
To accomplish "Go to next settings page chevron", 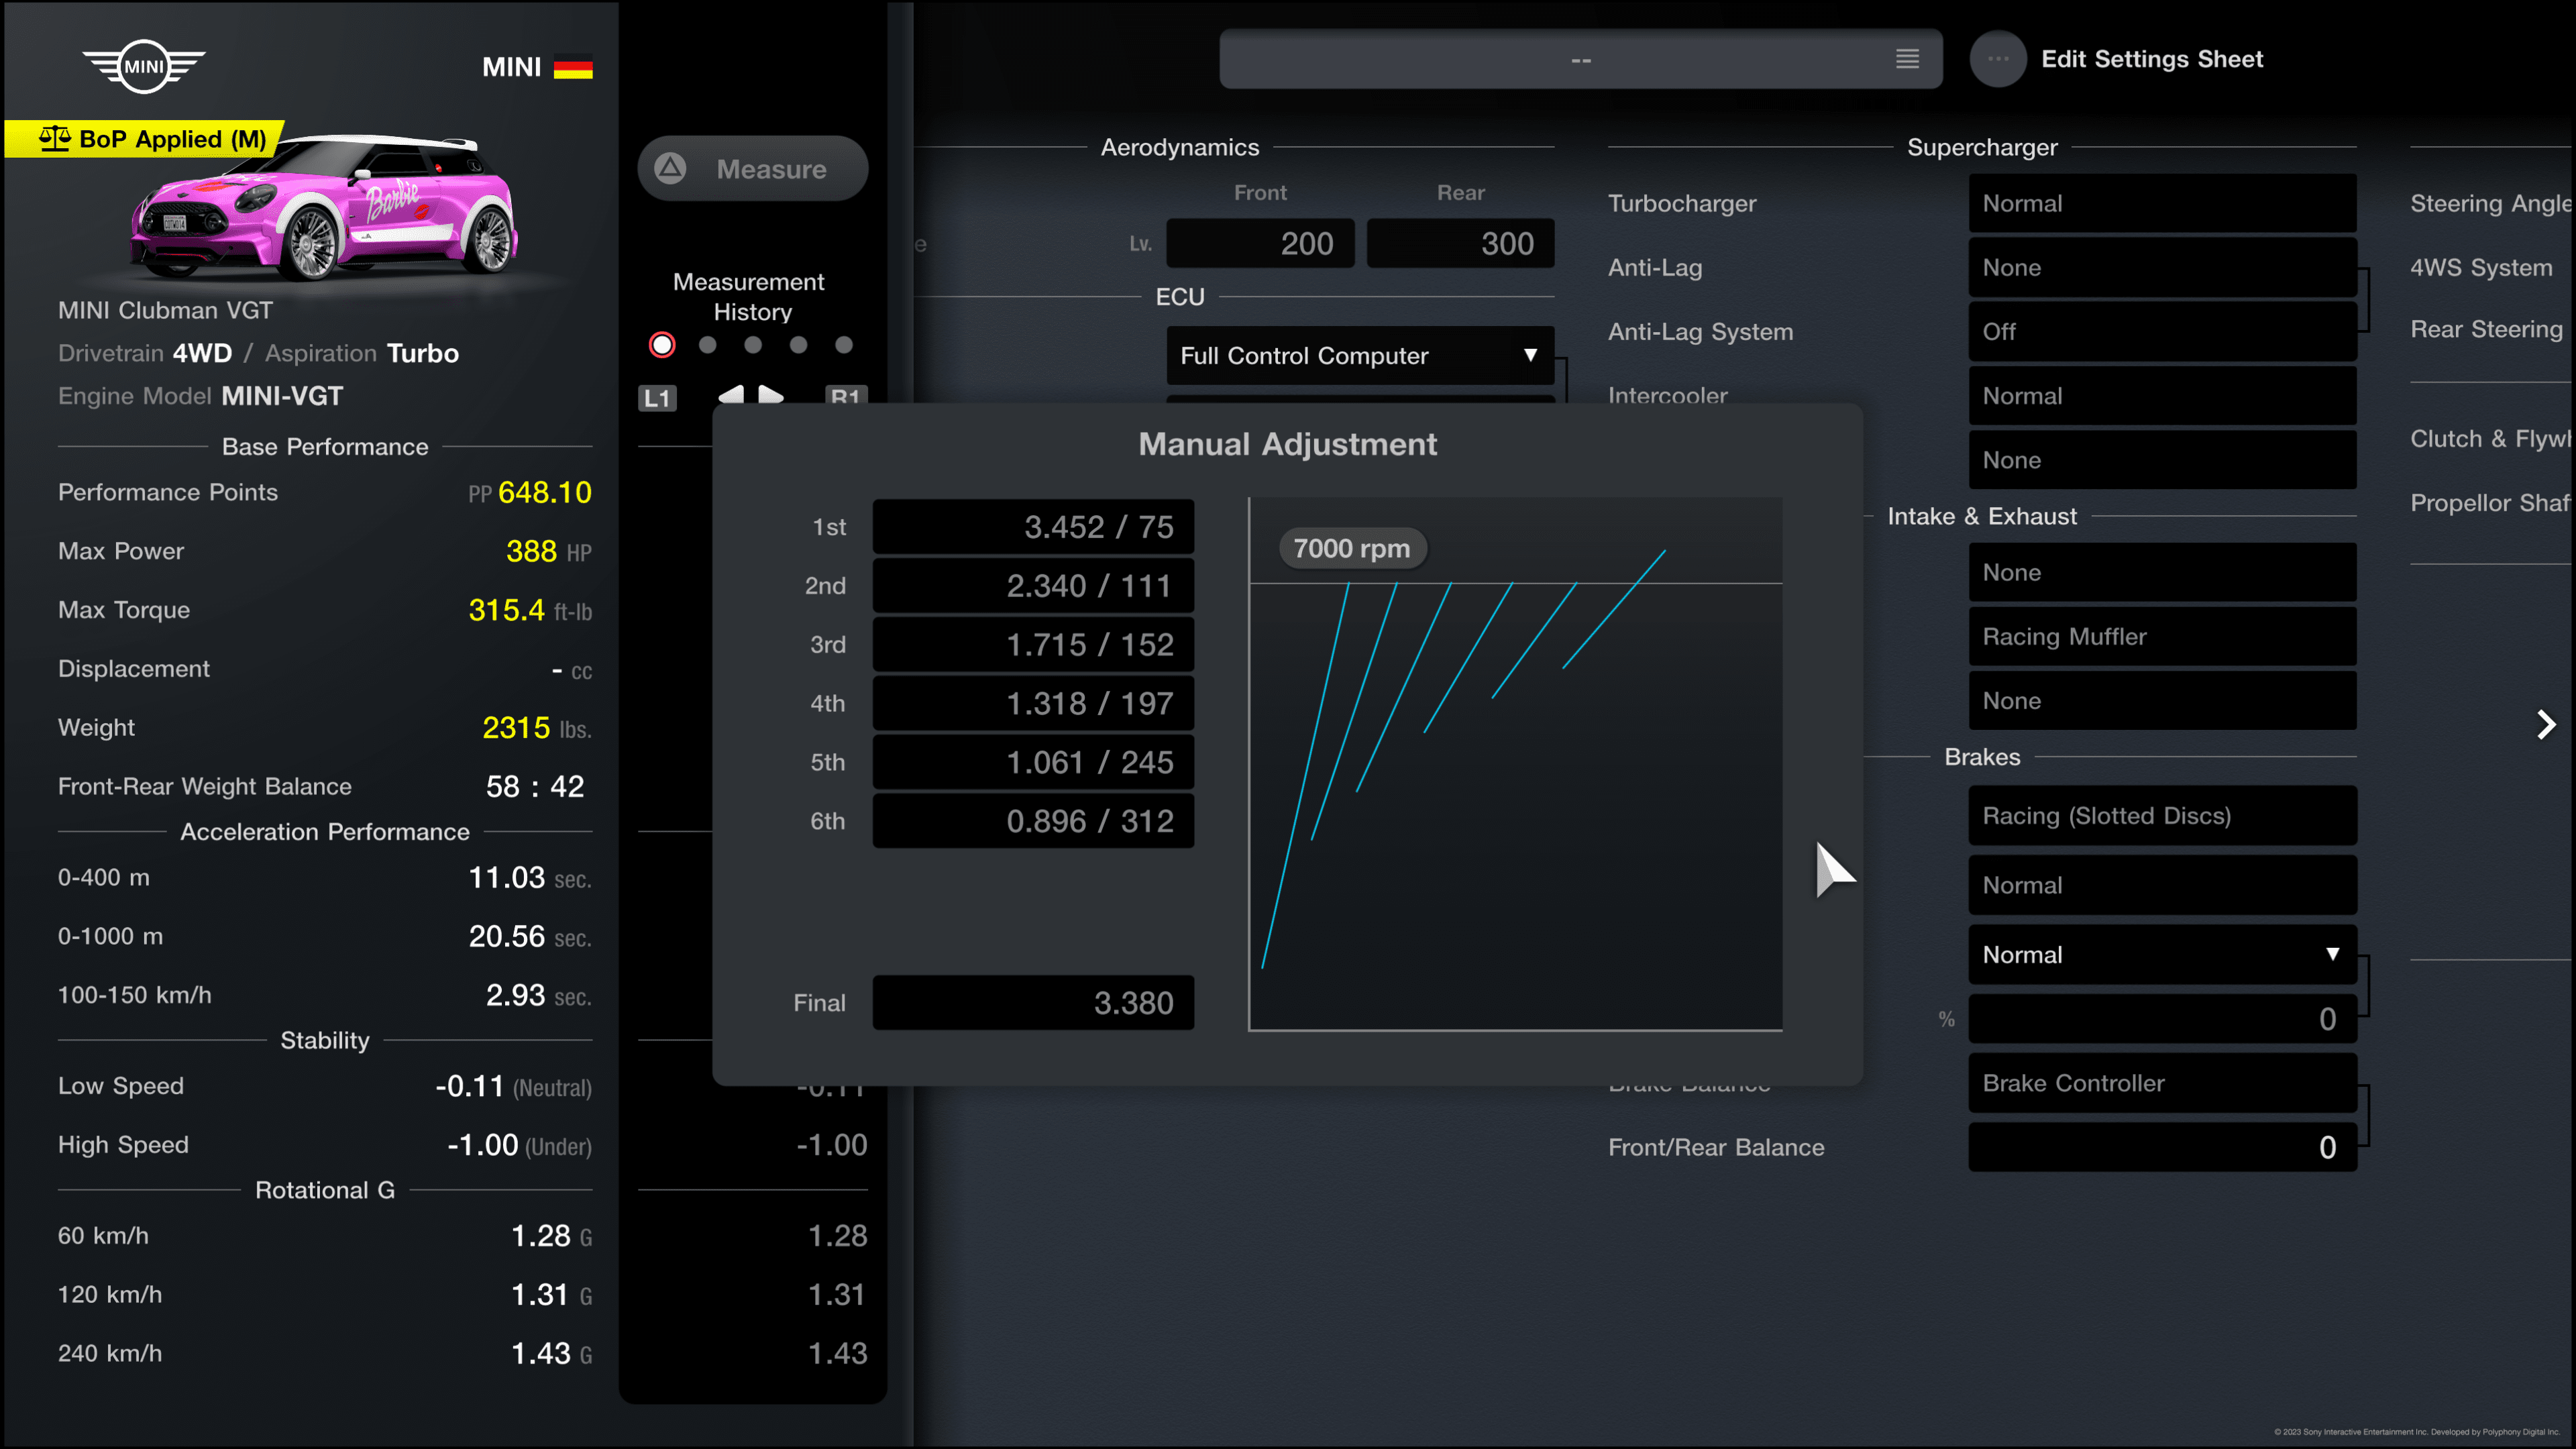I will pyautogui.click(x=2546, y=725).
